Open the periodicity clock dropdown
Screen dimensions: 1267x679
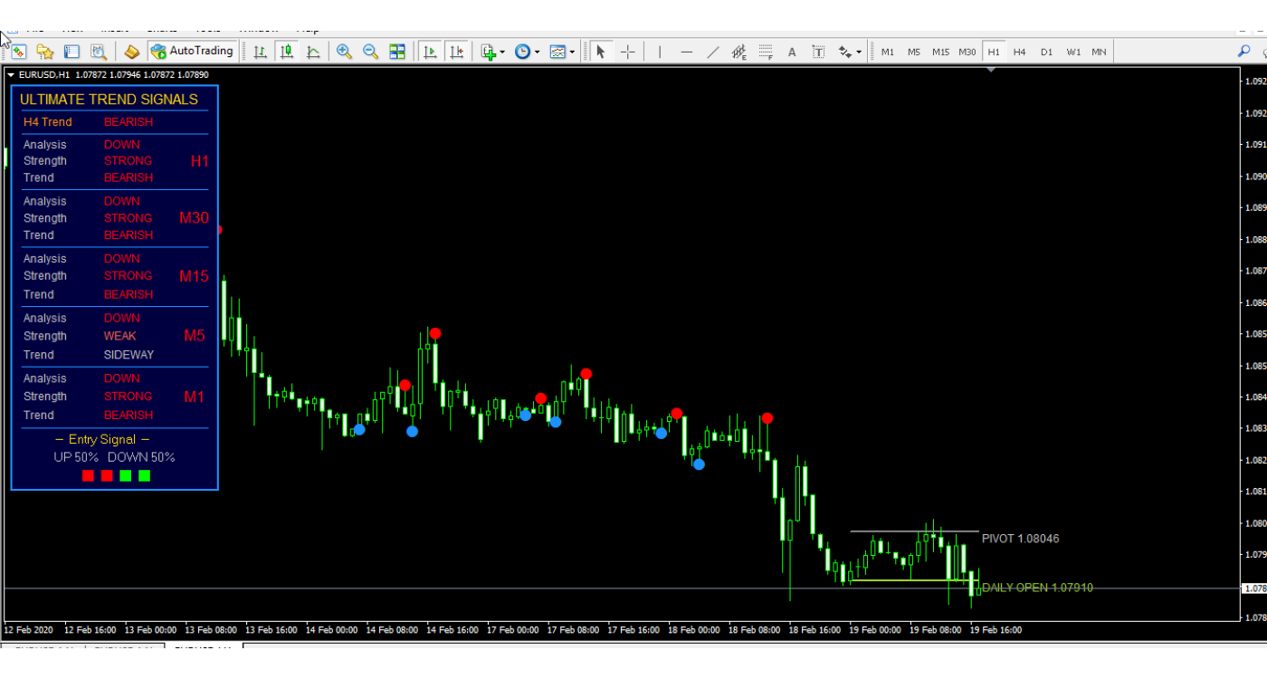click(x=526, y=52)
